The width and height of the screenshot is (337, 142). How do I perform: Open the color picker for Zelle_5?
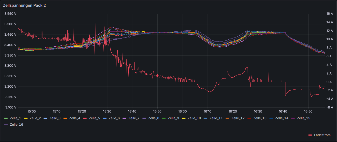(85, 118)
